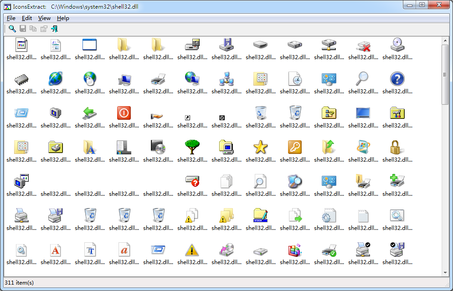Image resolution: width=453 pixels, height=291 pixels.
Task: Select the blue desktop screen icon
Action: 363,113
